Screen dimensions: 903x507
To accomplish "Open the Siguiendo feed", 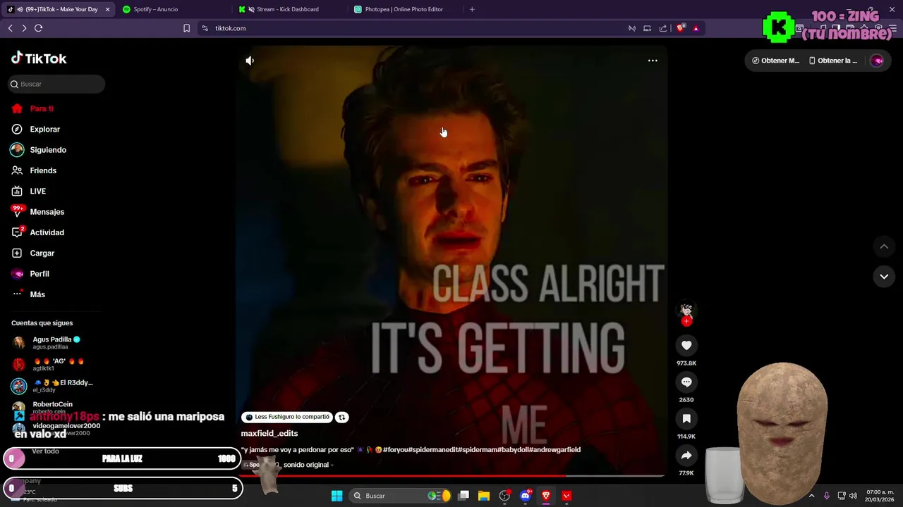I will tap(48, 150).
